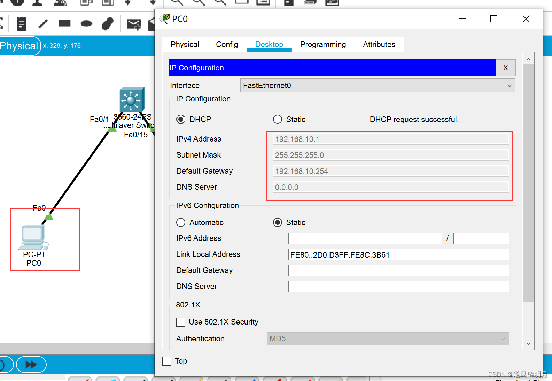Open the Programming tab
This screenshot has height=381, width=552.
(x=323, y=45)
